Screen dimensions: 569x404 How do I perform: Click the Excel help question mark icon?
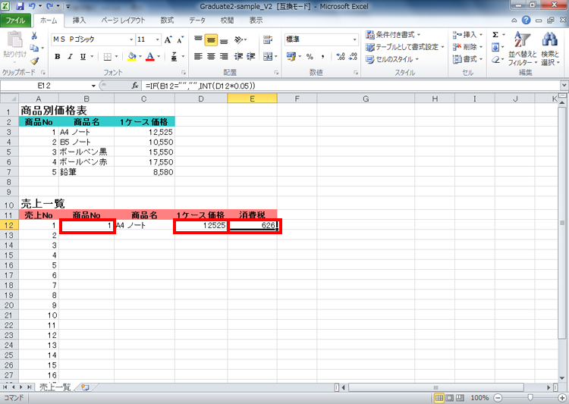pos(526,20)
